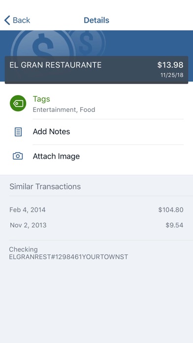Tap the green Tags icon
This screenshot has width=193, height=343.
[x=18, y=103]
